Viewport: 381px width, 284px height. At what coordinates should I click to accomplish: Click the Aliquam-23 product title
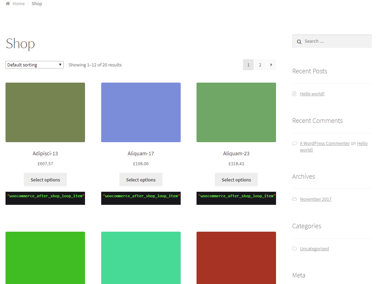(x=236, y=154)
